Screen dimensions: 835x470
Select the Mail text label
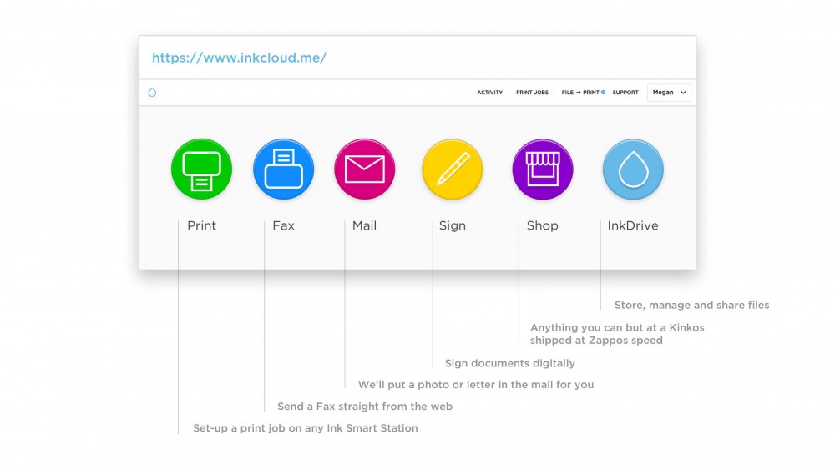[364, 225]
